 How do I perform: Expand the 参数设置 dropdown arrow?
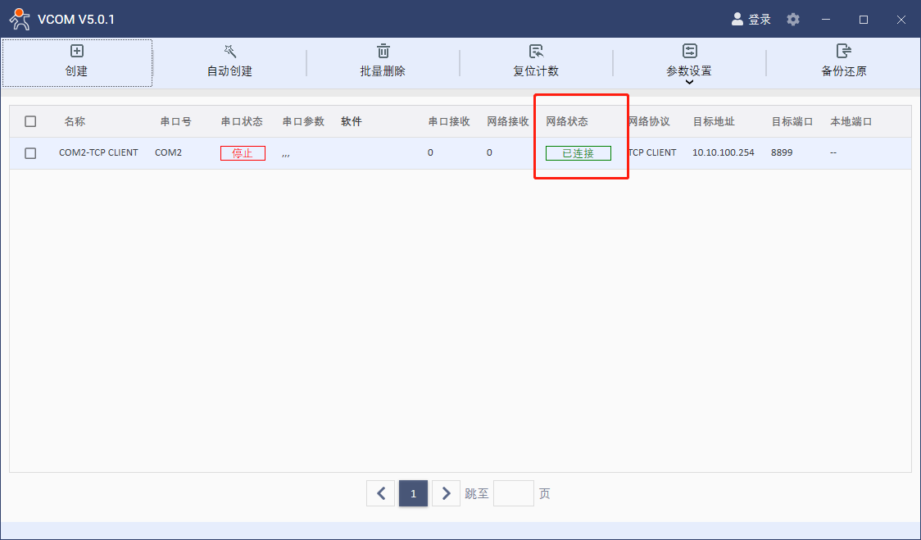[x=689, y=82]
